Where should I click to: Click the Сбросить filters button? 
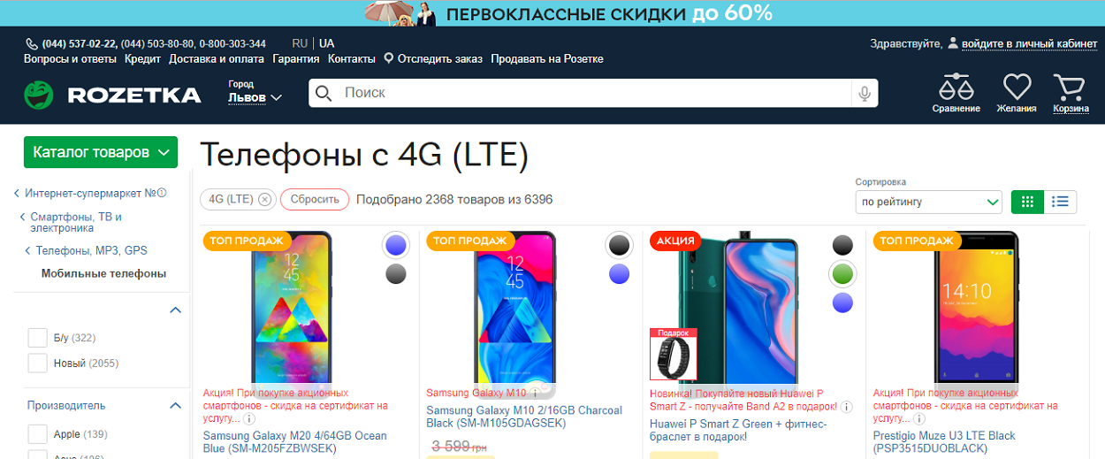click(x=315, y=200)
